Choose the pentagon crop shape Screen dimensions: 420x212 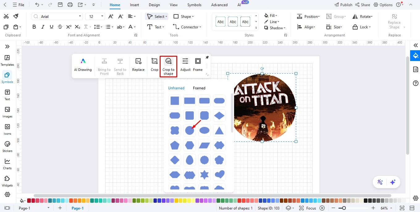pyautogui.click(x=175, y=145)
